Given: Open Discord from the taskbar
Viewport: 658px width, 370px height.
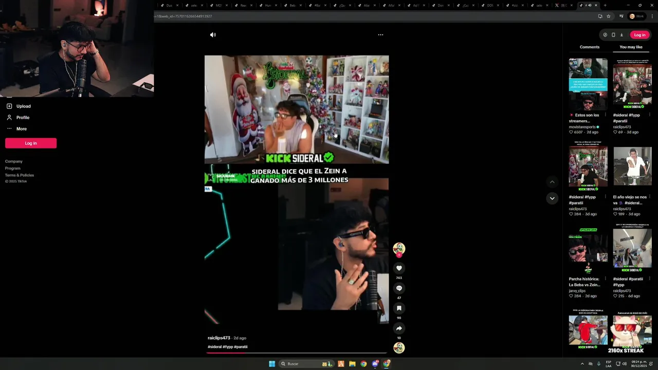Looking at the screenshot, I should point(375,364).
